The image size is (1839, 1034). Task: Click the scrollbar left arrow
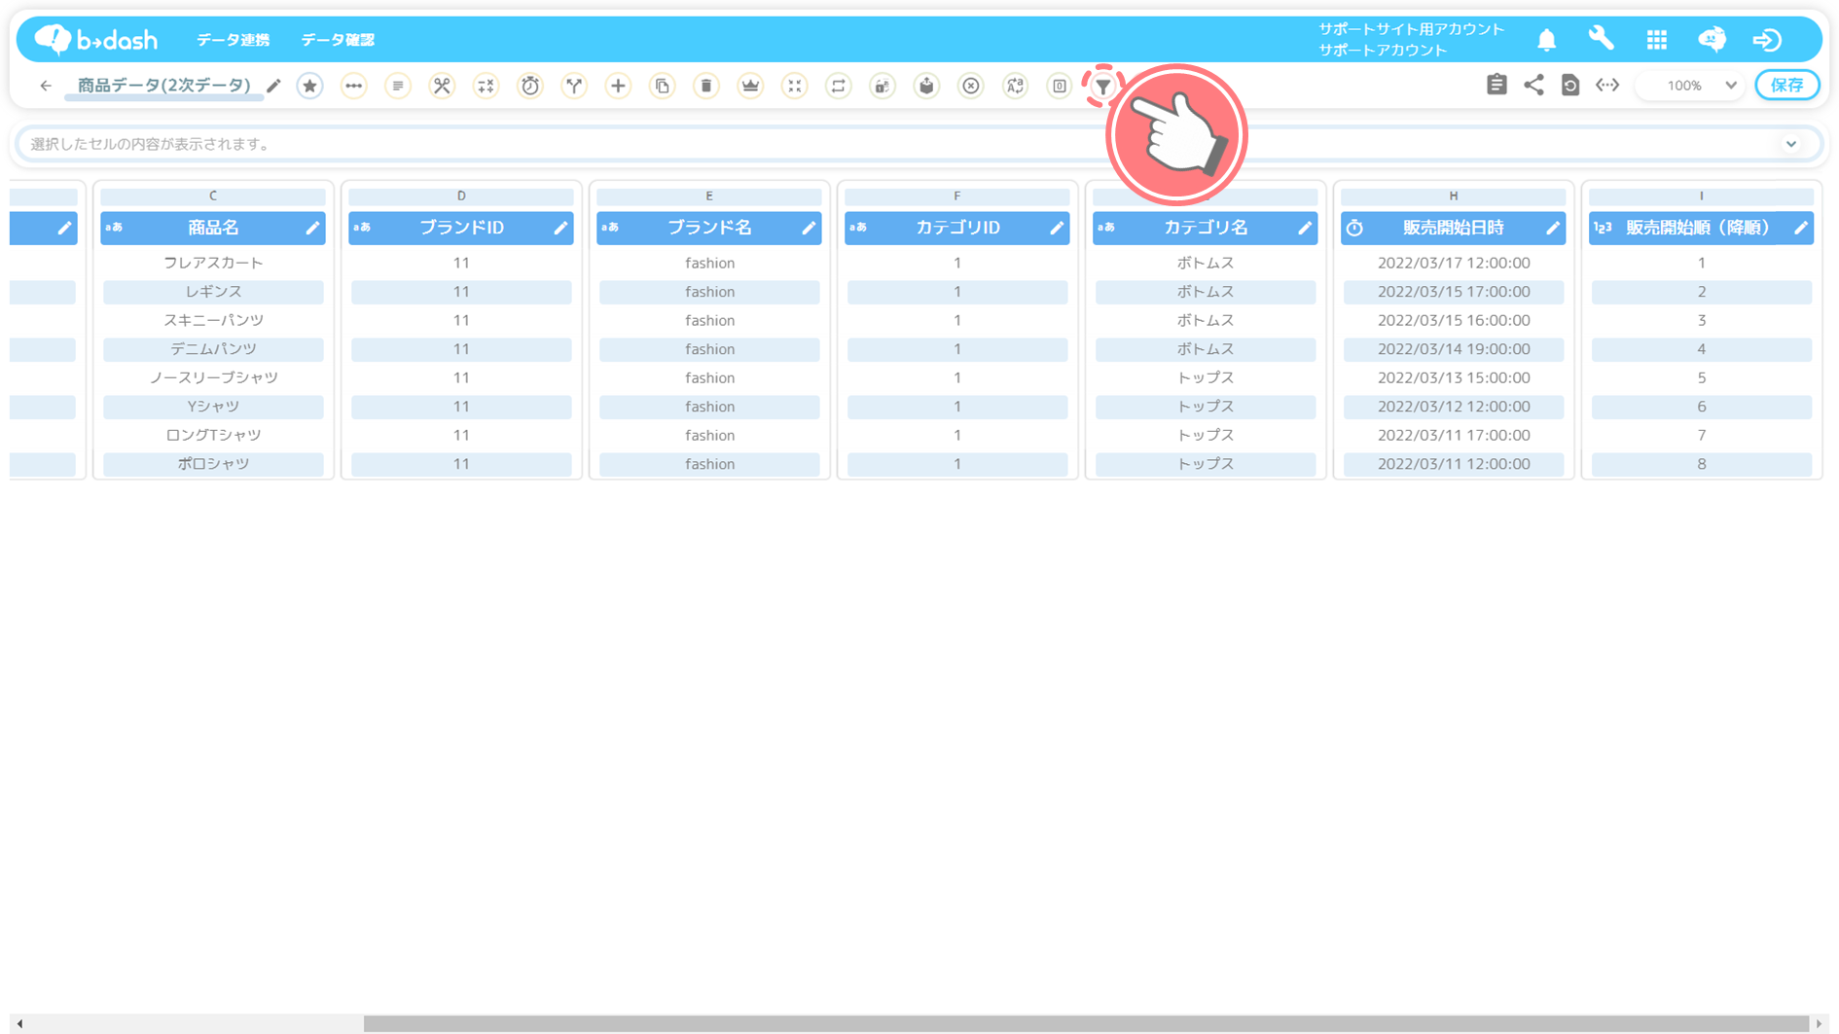[19, 1023]
